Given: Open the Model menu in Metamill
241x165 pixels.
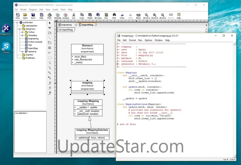Looking at the screenshot, I should click(23, 9).
